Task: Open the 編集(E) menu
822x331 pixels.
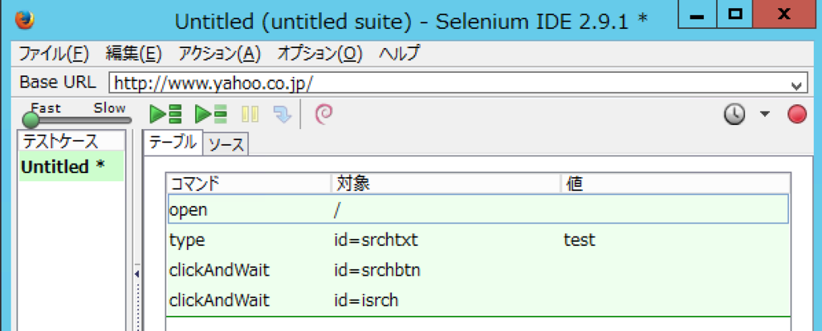Action: [134, 54]
